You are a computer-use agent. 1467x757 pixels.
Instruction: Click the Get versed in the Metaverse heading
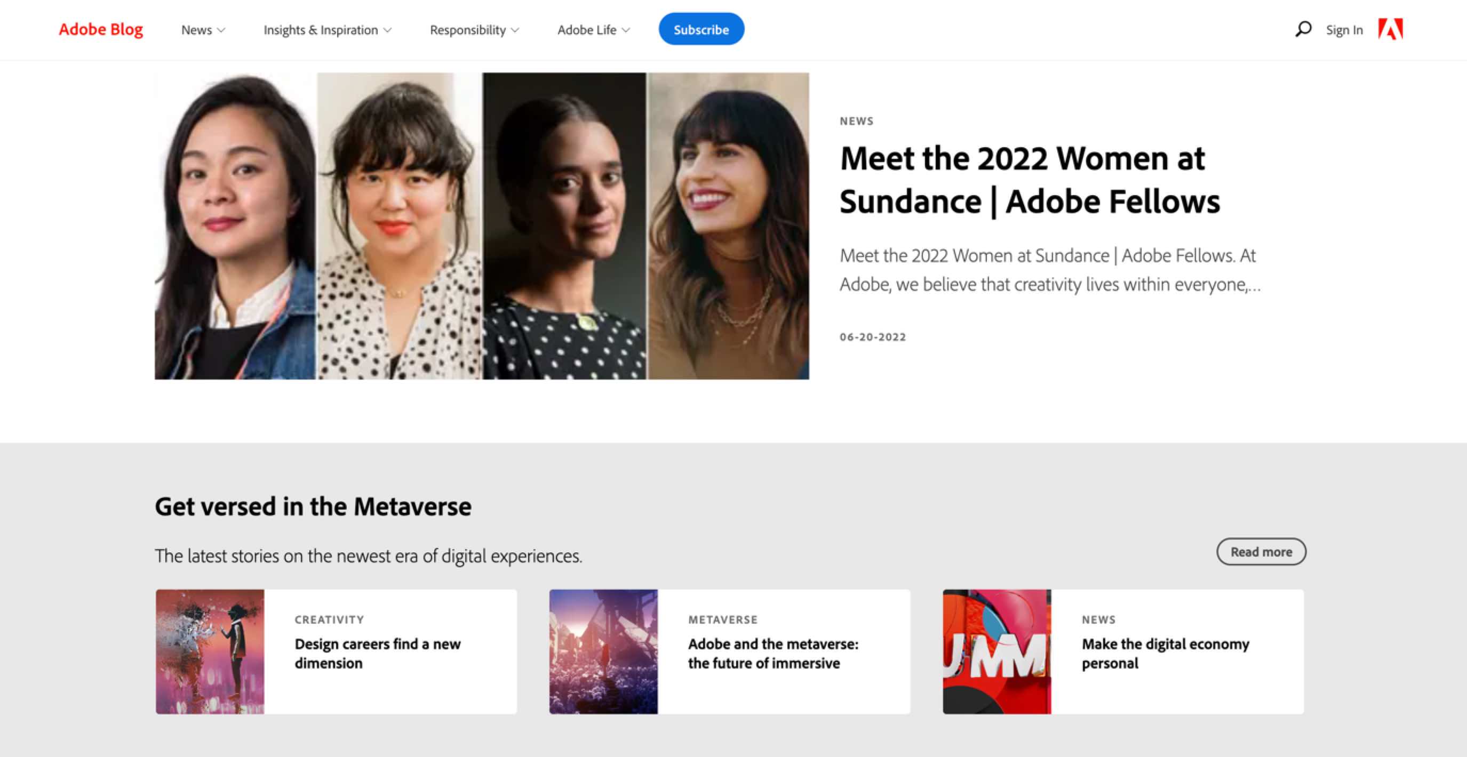pos(313,506)
